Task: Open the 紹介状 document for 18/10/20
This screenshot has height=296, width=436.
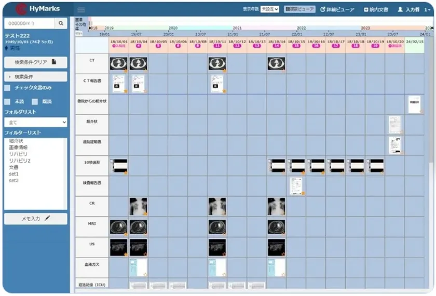Action: click(x=394, y=125)
